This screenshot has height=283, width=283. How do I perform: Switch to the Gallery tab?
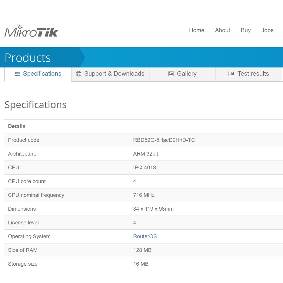(182, 74)
